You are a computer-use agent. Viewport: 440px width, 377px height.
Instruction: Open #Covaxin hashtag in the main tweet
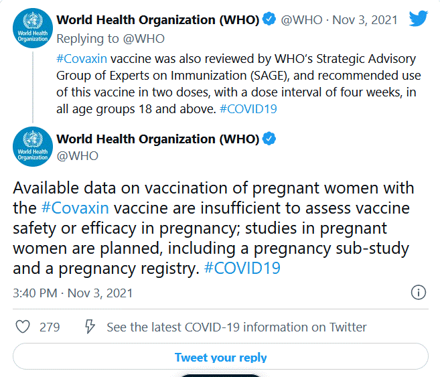[74, 208]
